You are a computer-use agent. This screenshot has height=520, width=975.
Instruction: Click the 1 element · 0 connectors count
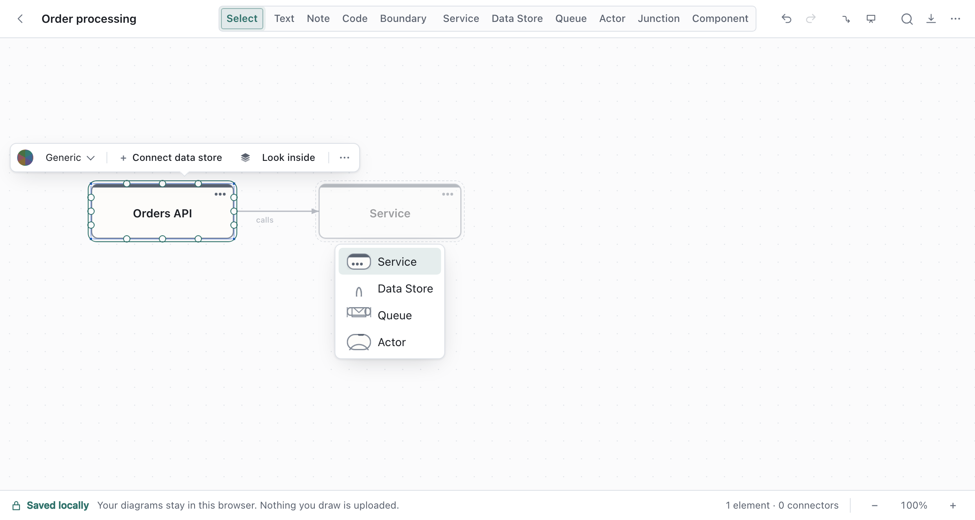pyautogui.click(x=782, y=505)
